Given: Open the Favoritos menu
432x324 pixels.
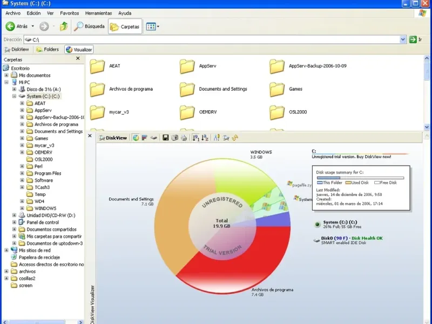Looking at the screenshot, I should (x=70, y=13).
